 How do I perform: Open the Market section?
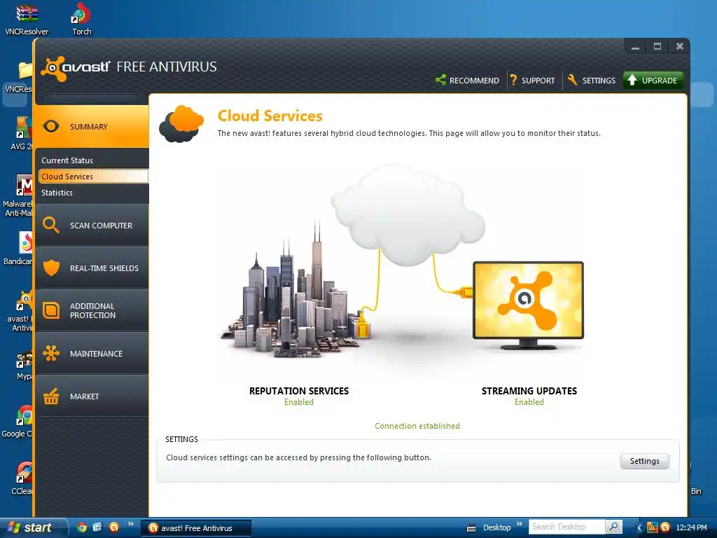(92, 396)
